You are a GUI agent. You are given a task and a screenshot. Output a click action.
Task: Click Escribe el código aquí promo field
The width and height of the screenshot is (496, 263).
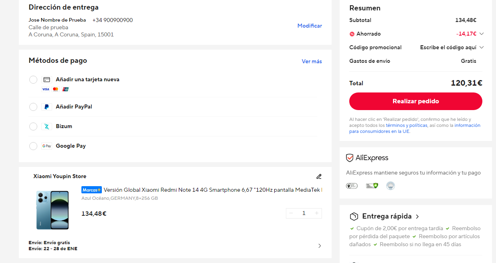click(x=448, y=47)
